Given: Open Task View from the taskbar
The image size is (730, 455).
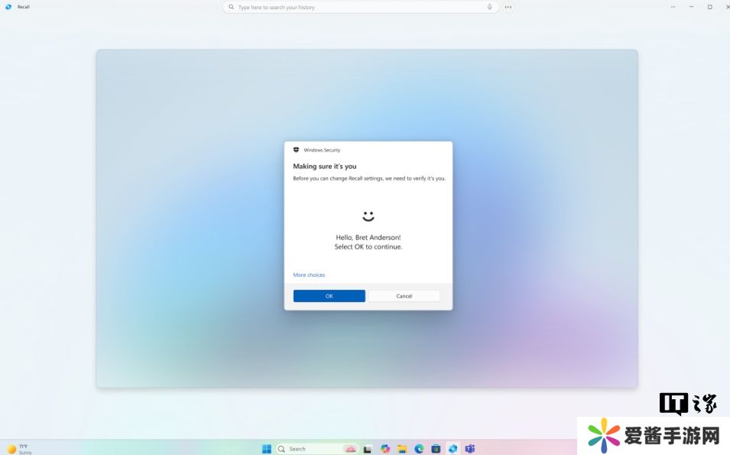Looking at the screenshot, I should pos(368,449).
